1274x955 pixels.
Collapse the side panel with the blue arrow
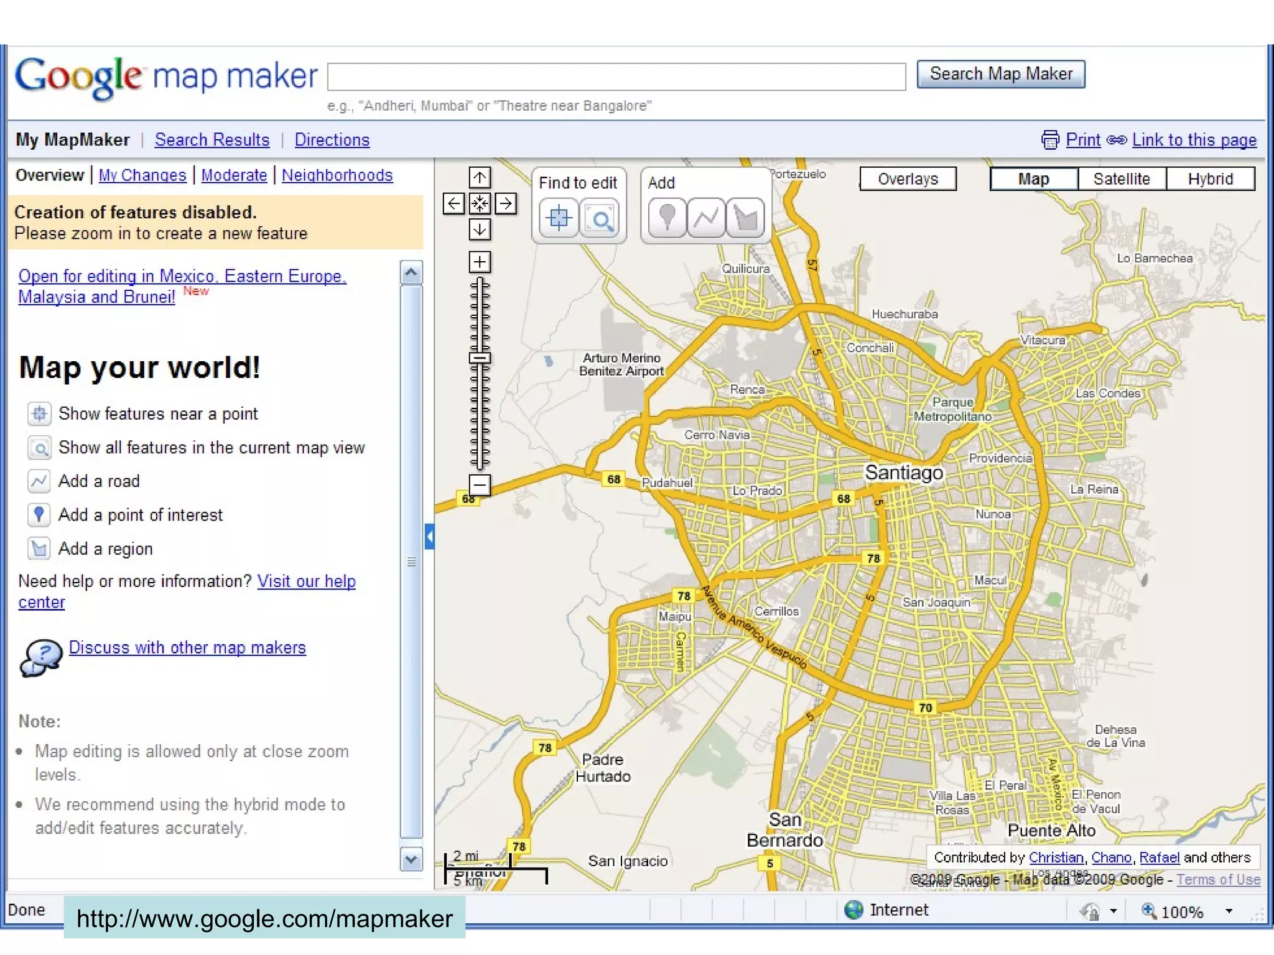[x=429, y=537]
